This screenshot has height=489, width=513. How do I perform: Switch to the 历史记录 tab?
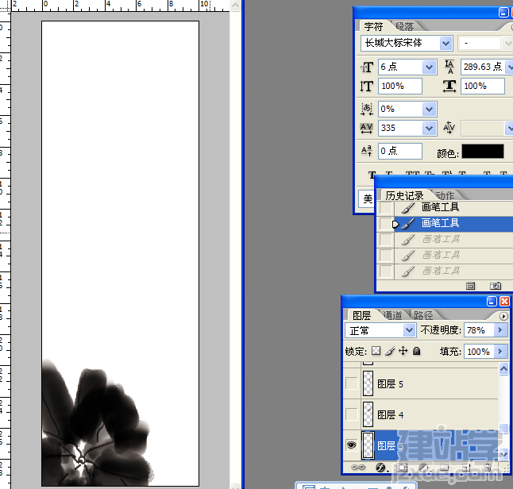(404, 195)
